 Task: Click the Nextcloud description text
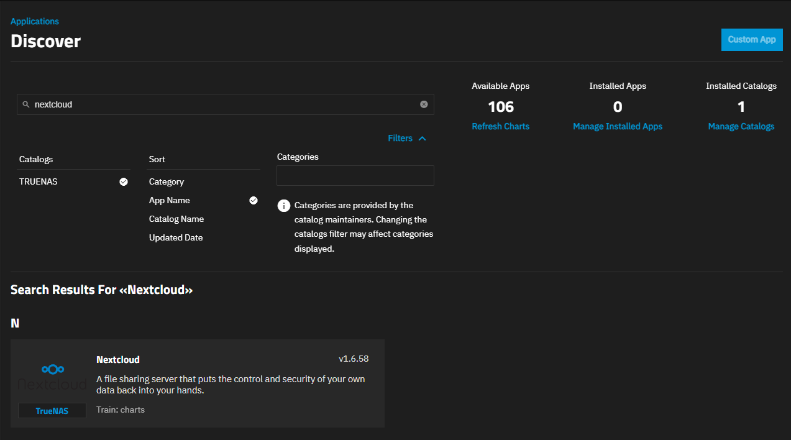click(231, 385)
